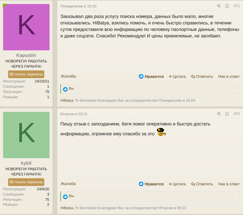Reply to kyb0's post with Ответить
This screenshot has width=243, height=215.
tap(202, 184)
